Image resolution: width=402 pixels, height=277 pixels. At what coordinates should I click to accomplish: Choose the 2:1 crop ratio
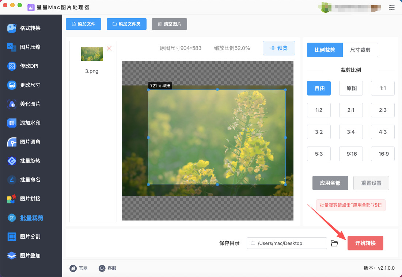click(x=351, y=110)
